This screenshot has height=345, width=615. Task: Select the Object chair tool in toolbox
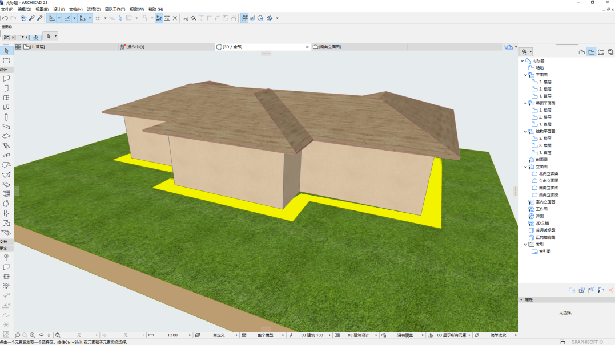coord(6,213)
